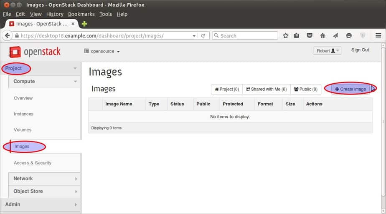
Task: Open the Tools menu
Action: click(x=106, y=14)
